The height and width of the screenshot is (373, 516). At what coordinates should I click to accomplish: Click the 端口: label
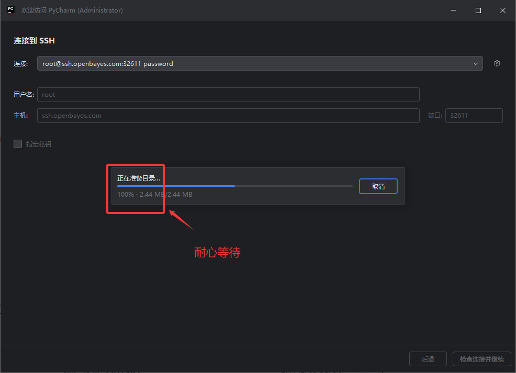[x=435, y=116]
